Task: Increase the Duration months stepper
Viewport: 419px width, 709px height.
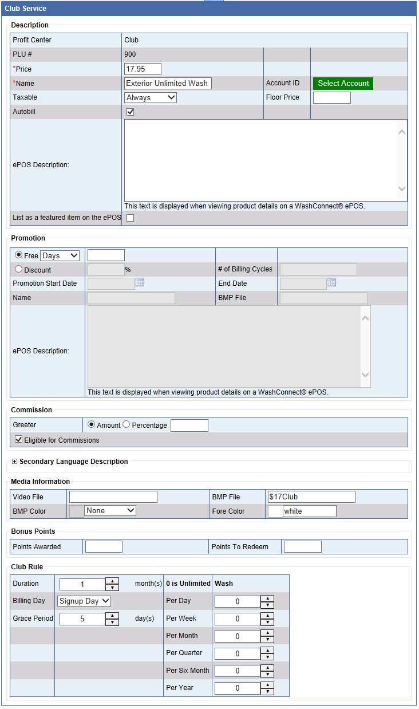Action: point(113,581)
